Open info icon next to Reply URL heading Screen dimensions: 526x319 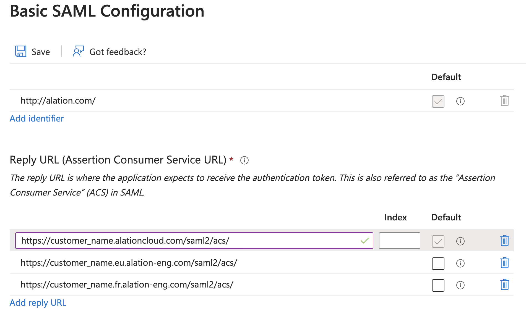tap(244, 160)
